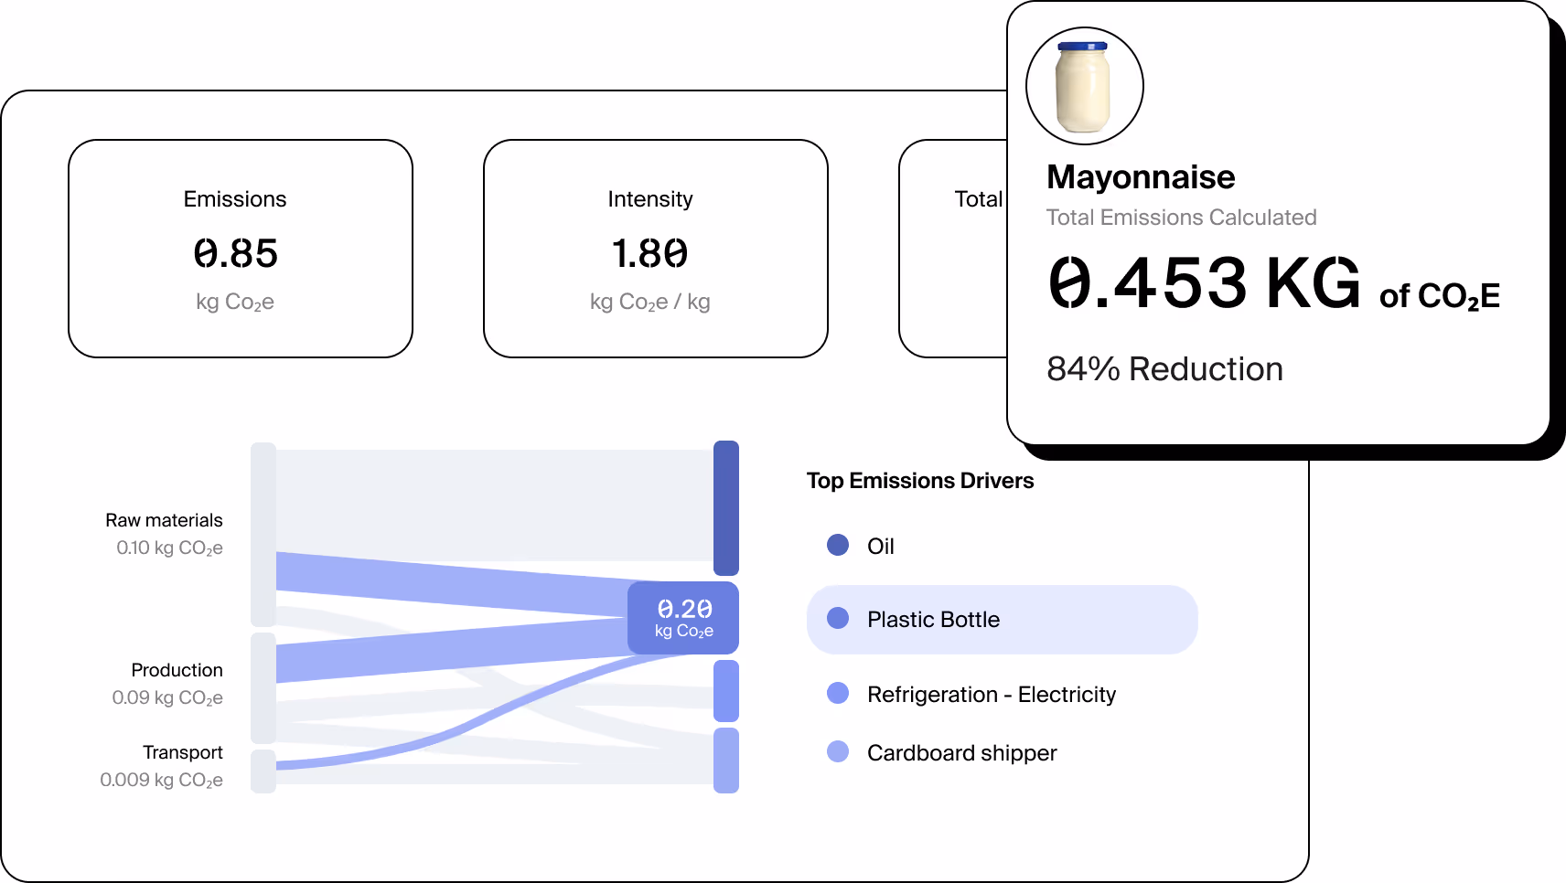Click the Raw materials source bar
Image resolution: width=1566 pixels, height=883 pixels.
(x=263, y=535)
